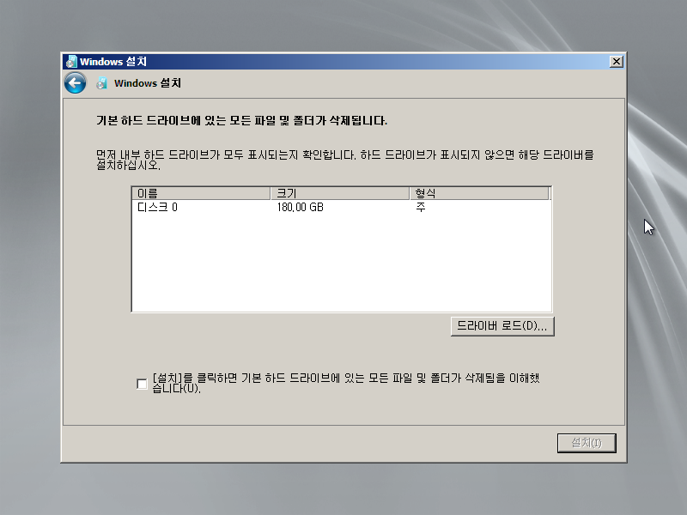Check the 삭제됨을 이해했습니다 confirmation checkbox
This screenshot has height=515, width=687.
tap(142, 384)
